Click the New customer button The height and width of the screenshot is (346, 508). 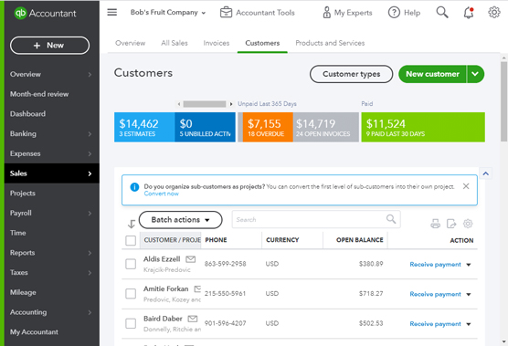point(432,74)
